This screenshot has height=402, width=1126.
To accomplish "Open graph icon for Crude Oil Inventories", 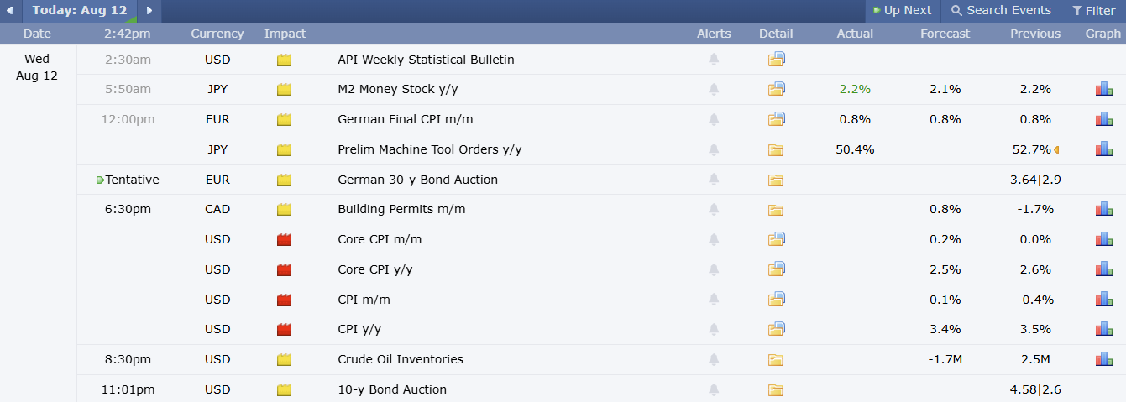I will (x=1103, y=359).
